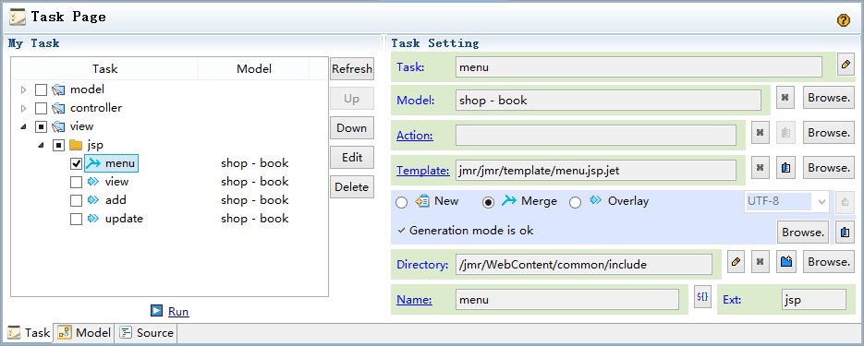The width and height of the screenshot is (864, 346).
Task: Open template file icon next to Template
Action: (785, 168)
